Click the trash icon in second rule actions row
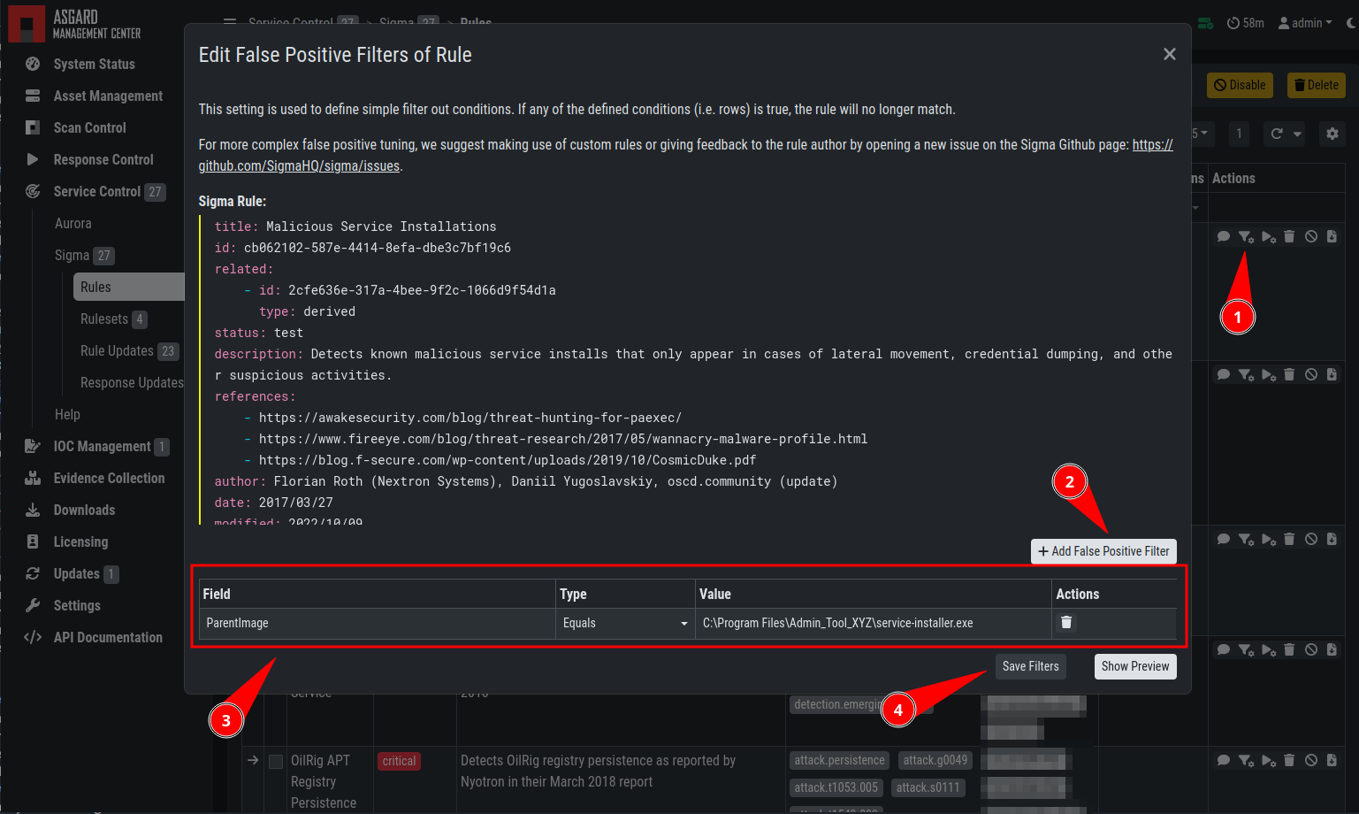Image resolution: width=1359 pixels, height=814 pixels. 1289,374
